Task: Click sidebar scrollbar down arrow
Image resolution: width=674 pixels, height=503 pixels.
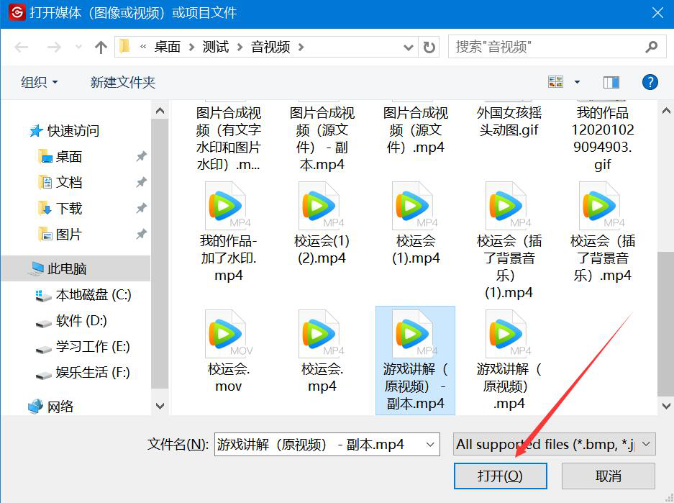Action: tap(160, 406)
